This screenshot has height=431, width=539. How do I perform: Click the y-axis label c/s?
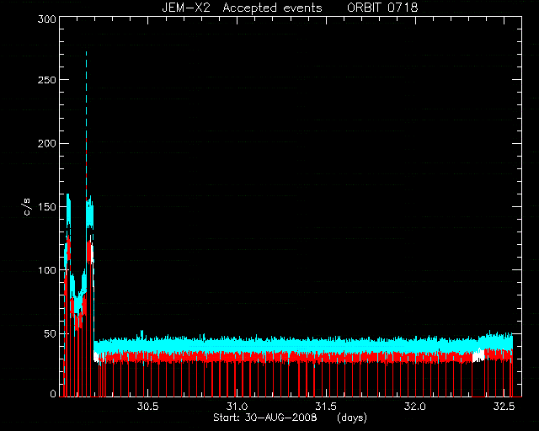click(x=28, y=207)
